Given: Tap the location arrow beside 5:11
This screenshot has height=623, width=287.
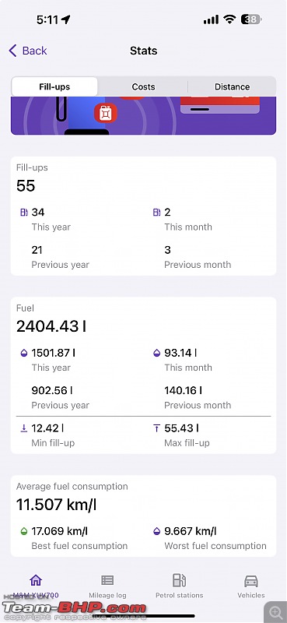Looking at the screenshot, I should click(66, 19).
